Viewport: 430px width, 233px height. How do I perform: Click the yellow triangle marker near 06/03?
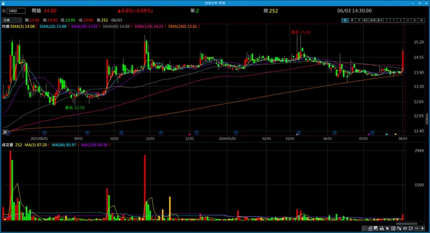396,134
